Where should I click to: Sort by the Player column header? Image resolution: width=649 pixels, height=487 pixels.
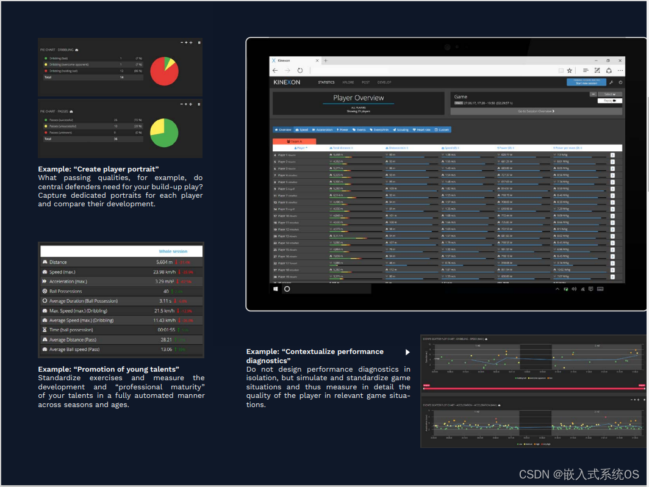[x=301, y=148]
